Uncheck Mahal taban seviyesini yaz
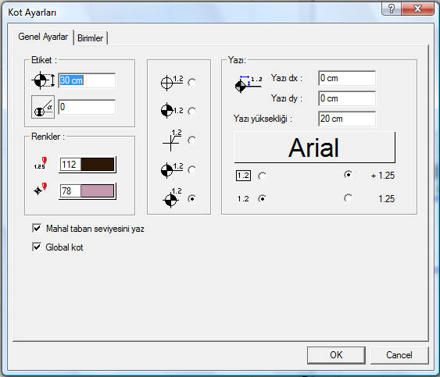The height and width of the screenshot is (377, 440). pyautogui.click(x=37, y=228)
